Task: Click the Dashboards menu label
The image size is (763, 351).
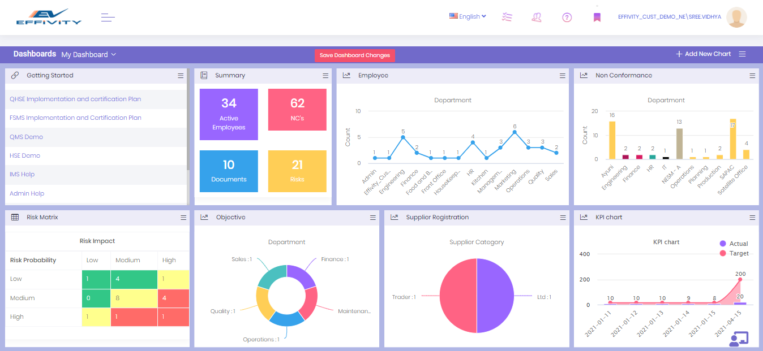Action: click(34, 54)
